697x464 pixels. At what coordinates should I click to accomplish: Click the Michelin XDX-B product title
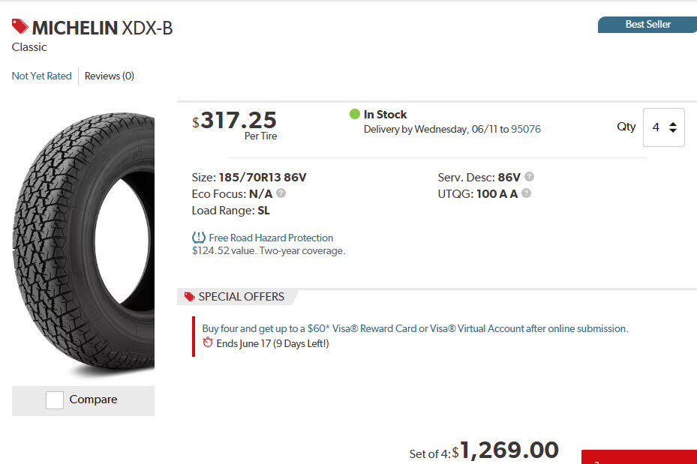pyautogui.click(x=102, y=28)
